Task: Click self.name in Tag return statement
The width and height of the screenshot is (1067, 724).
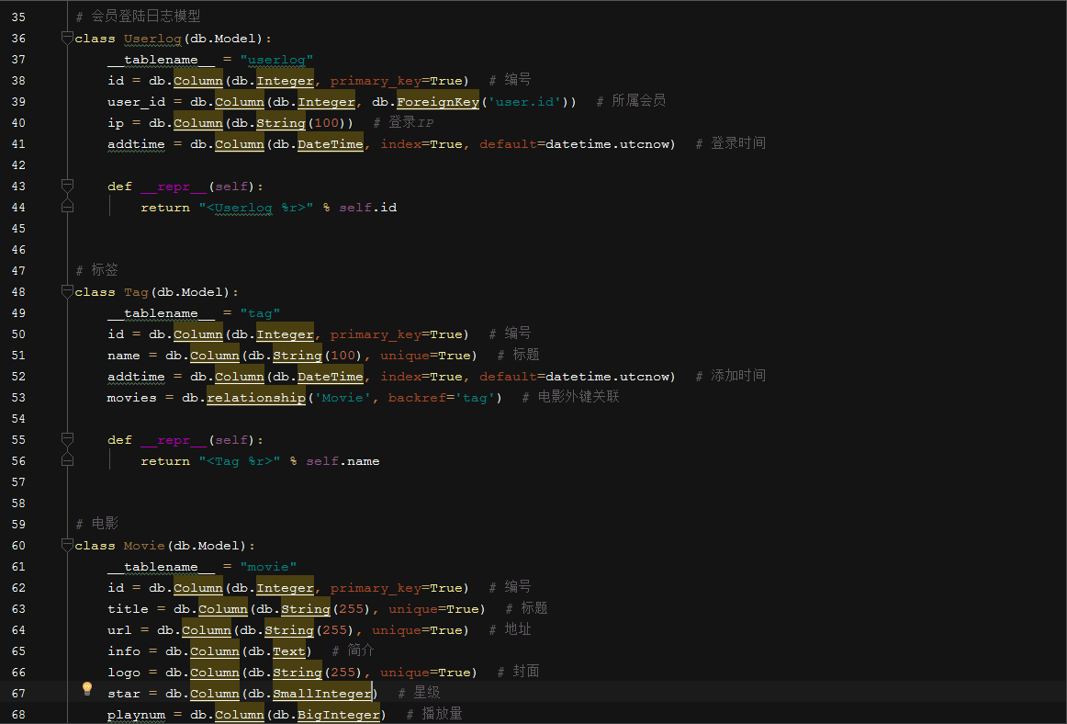Action: 343,461
